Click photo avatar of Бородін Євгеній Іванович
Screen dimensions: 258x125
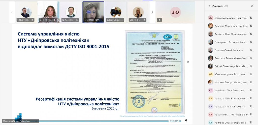211,50
